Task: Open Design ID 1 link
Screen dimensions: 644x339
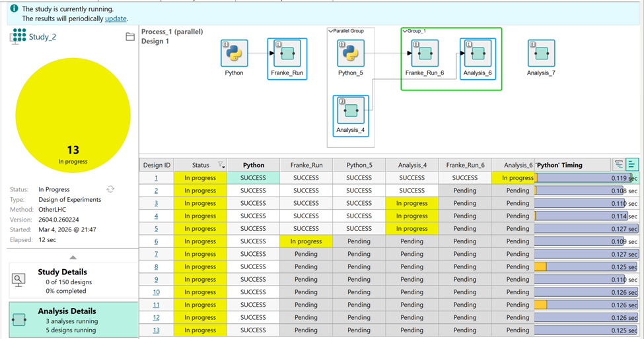Action: [x=156, y=178]
